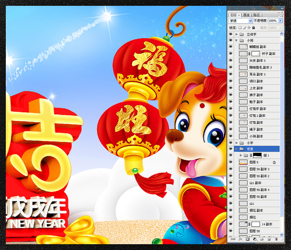Click the folder icon of 组 1 group
This screenshot has height=250, width=291.
(245, 155)
